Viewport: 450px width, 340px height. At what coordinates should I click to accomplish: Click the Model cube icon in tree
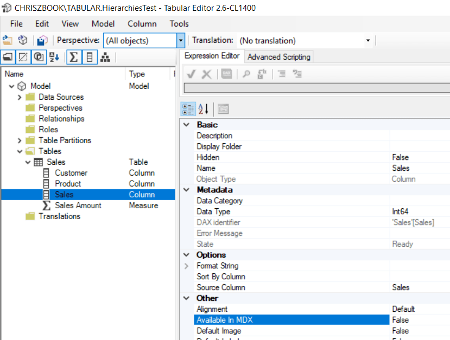(x=22, y=86)
